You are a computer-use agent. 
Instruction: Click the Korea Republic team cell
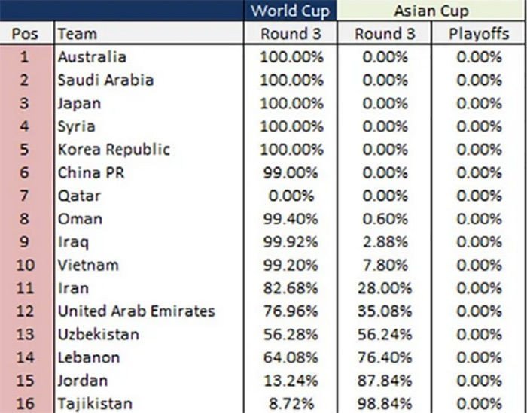pyautogui.click(x=114, y=150)
